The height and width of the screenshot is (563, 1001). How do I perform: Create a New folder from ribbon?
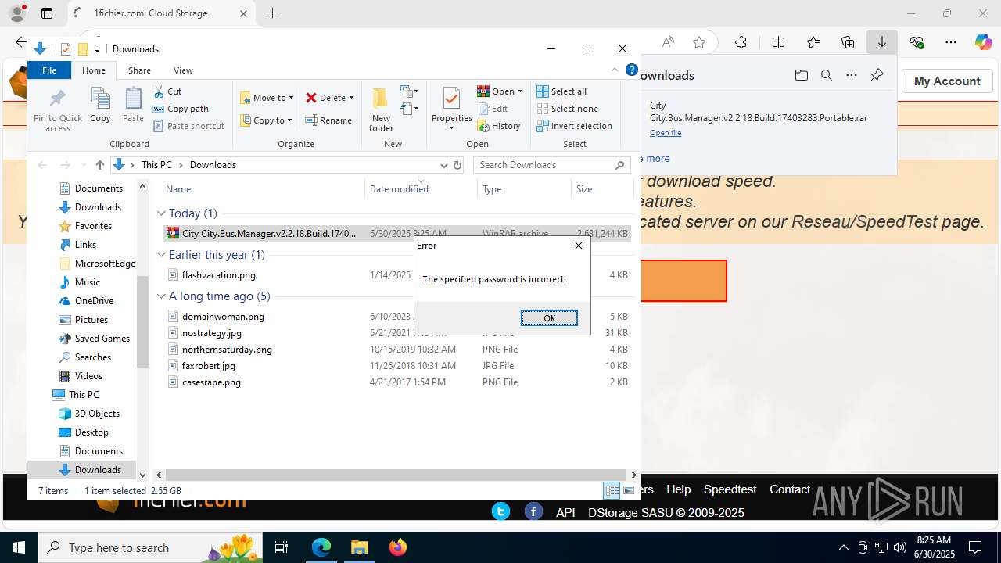[x=381, y=109]
